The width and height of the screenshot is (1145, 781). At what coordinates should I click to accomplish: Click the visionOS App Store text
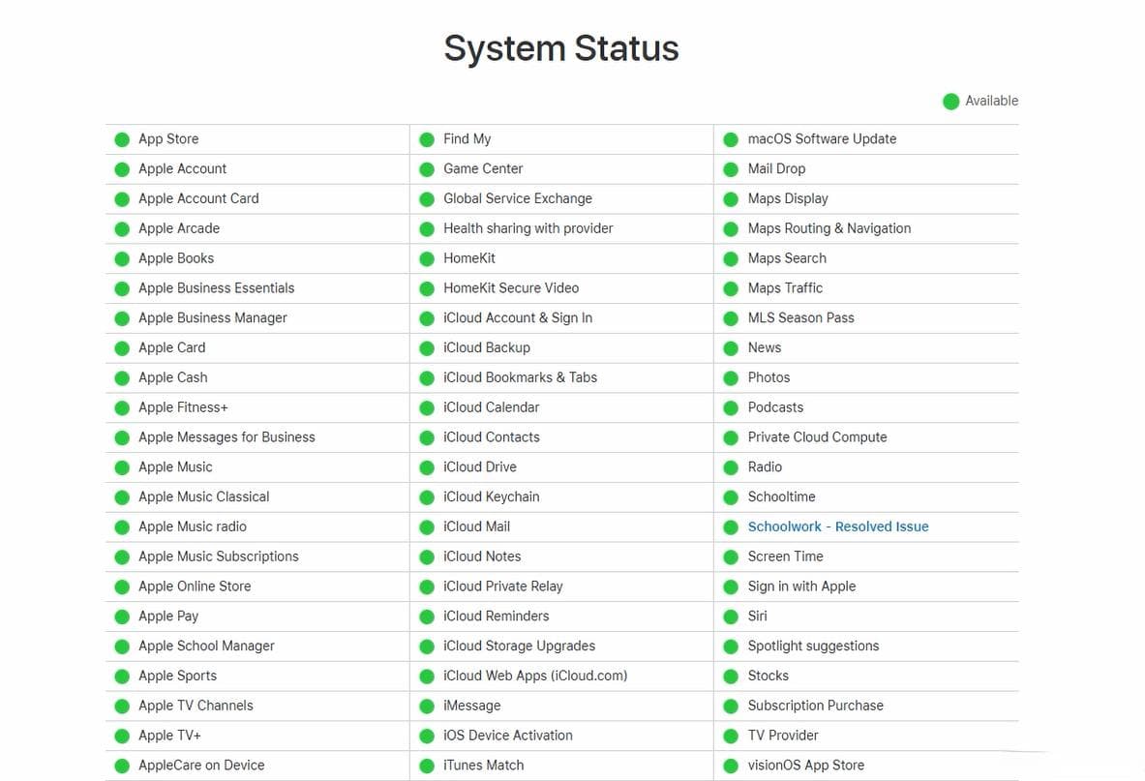click(x=805, y=765)
